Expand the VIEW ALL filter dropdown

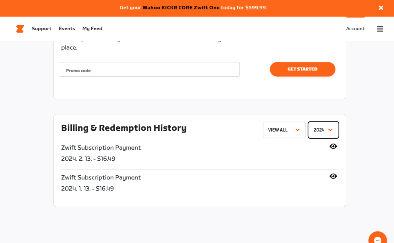pos(284,130)
